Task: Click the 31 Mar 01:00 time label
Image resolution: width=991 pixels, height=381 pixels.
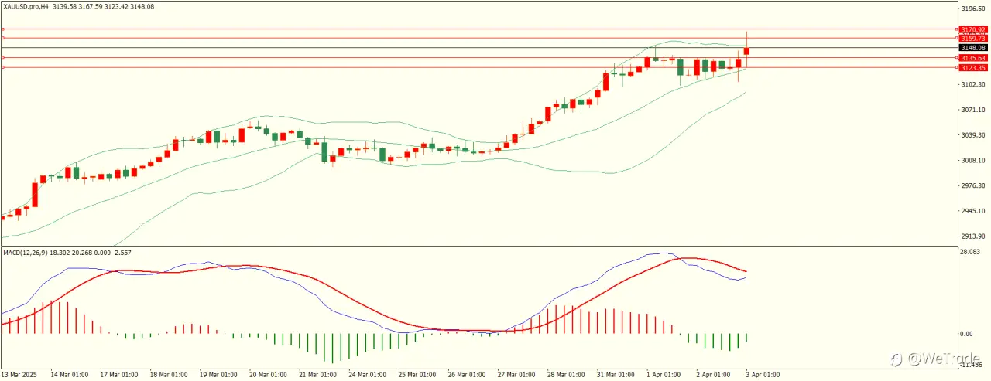Action: (616, 375)
